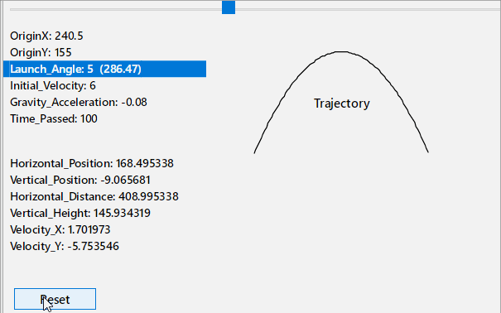Screen dimensions: 501x313
Task: Click the Reset button
Action: [x=55, y=299]
